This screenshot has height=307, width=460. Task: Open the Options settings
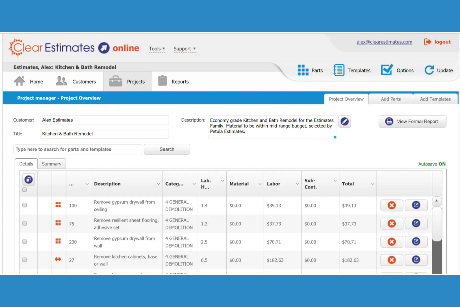coord(398,70)
